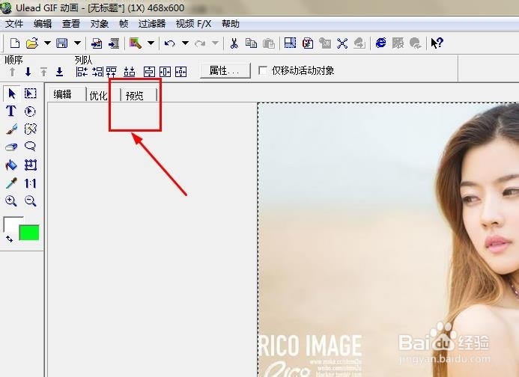Expand the Redo history dropdown
The image size is (519, 377).
point(215,43)
